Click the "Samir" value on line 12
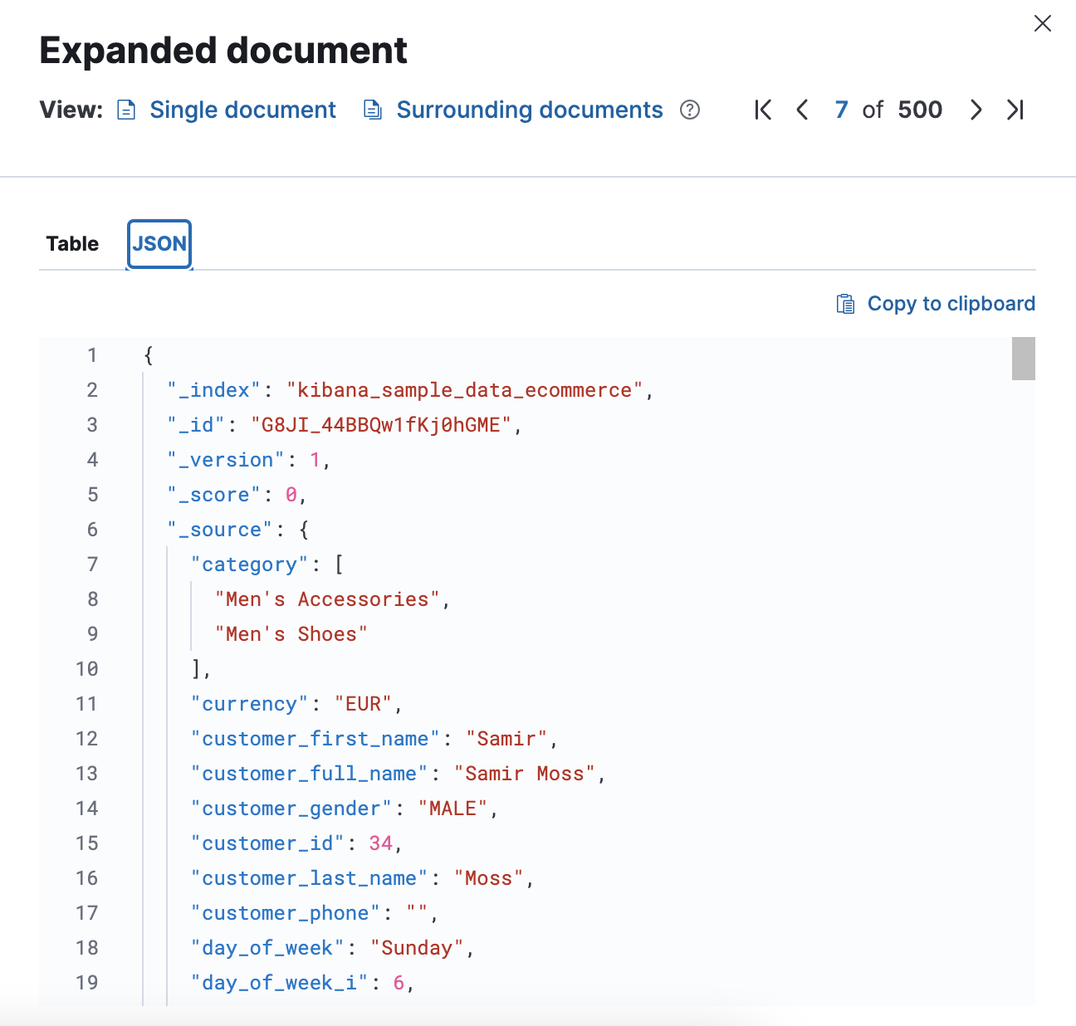This screenshot has width=1076, height=1026. tap(506, 739)
